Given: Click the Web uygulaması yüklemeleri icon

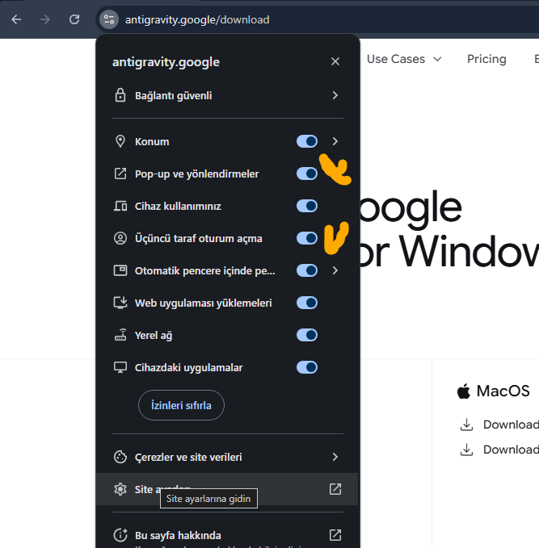Looking at the screenshot, I should [x=120, y=303].
